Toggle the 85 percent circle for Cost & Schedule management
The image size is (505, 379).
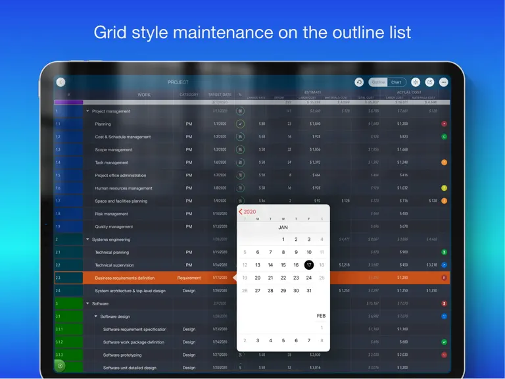[x=240, y=137]
